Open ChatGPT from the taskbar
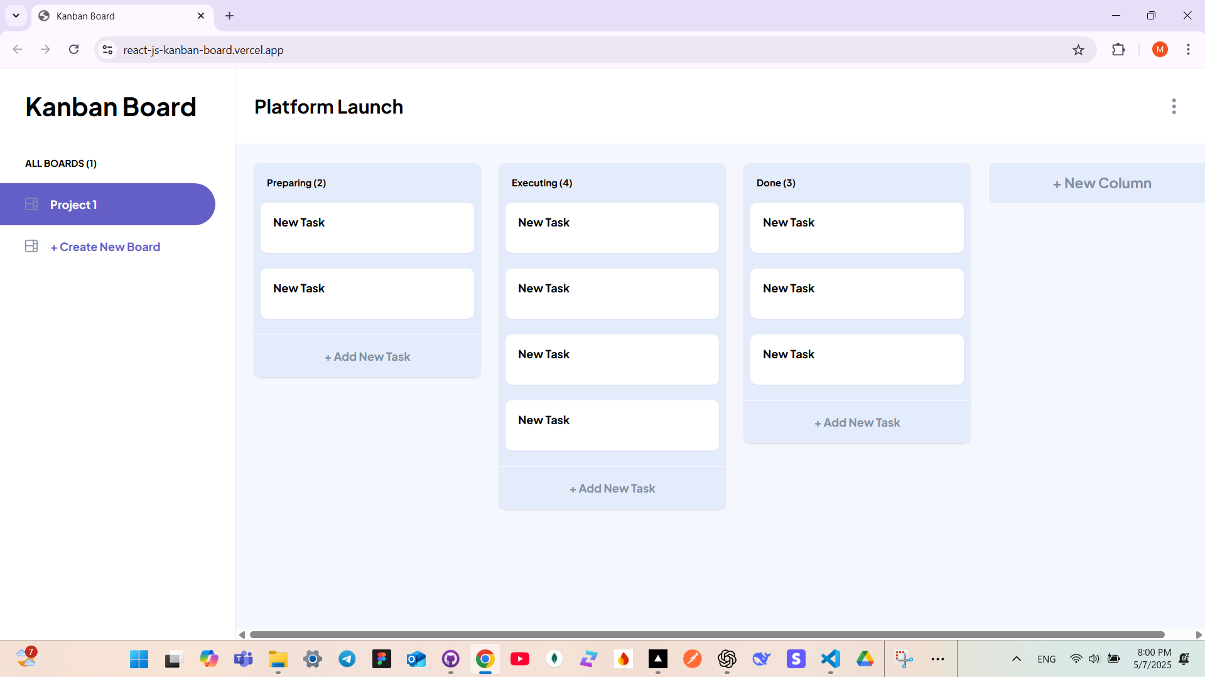Screen dimensions: 1205x677 727,659
